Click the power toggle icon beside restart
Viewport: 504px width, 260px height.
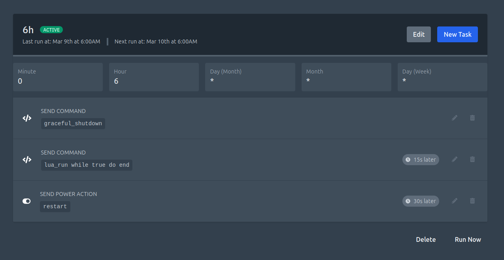click(x=26, y=201)
